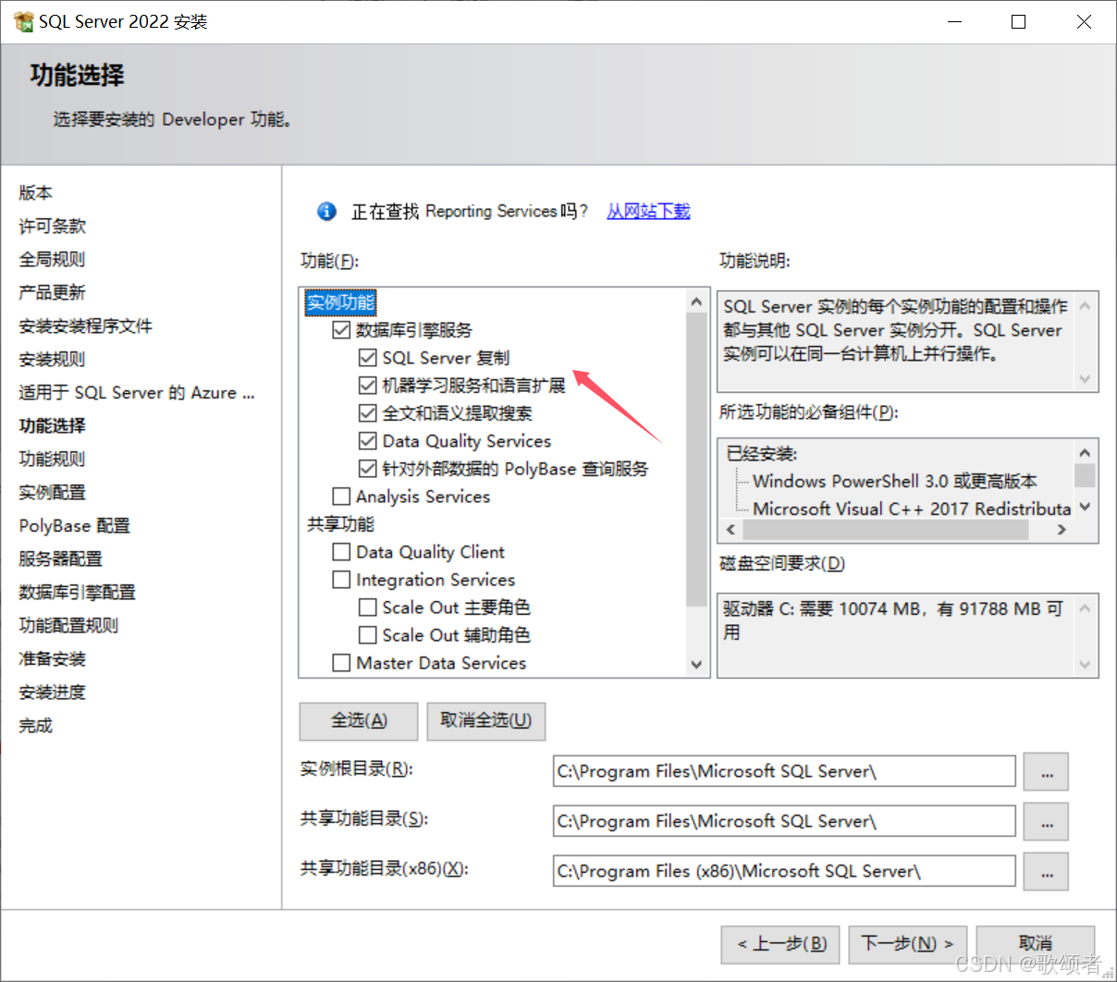This screenshot has width=1117, height=982.
Task: Click the 共享功能目录(x86) path field
Action: pyautogui.click(x=784, y=871)
